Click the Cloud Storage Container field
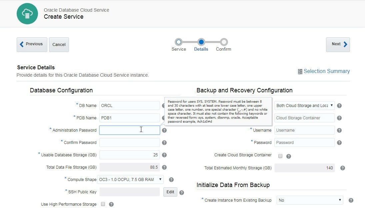 tap(304, 118)
